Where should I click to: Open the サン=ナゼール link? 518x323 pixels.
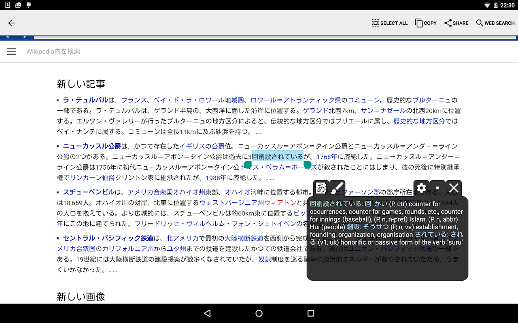tap(383, 111)
